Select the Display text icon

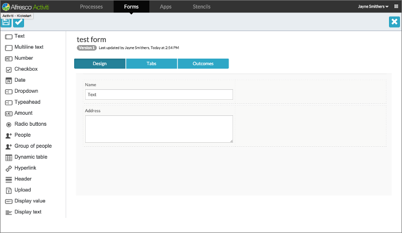[x=9, y=212]
